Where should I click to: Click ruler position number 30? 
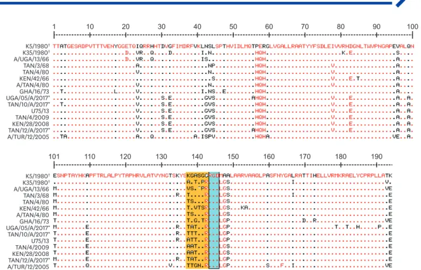[x=161, y=26]
